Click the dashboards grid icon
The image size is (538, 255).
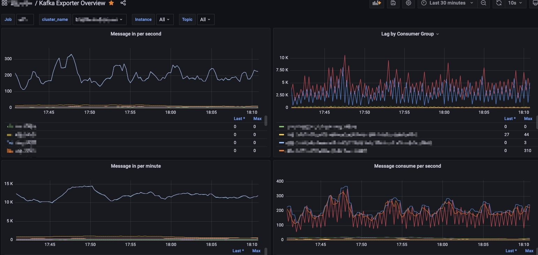coord(5,3)
